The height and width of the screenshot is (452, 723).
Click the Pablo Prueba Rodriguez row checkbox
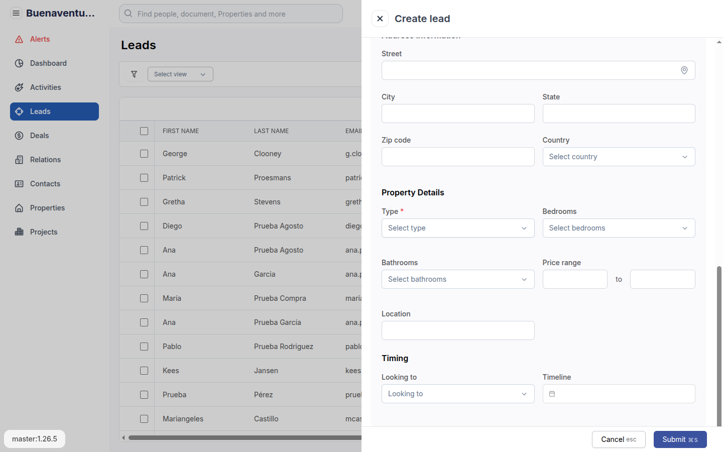point(144,347)
